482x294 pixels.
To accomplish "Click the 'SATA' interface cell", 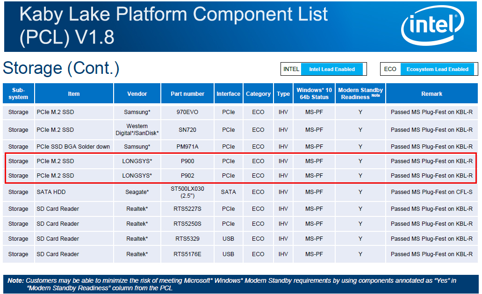I will pyautogui.click(x=229, y=192).
